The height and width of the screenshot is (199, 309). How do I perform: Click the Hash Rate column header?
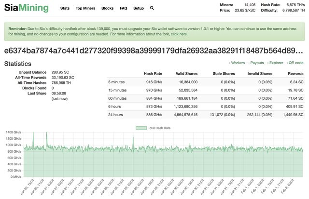(153, 74)
